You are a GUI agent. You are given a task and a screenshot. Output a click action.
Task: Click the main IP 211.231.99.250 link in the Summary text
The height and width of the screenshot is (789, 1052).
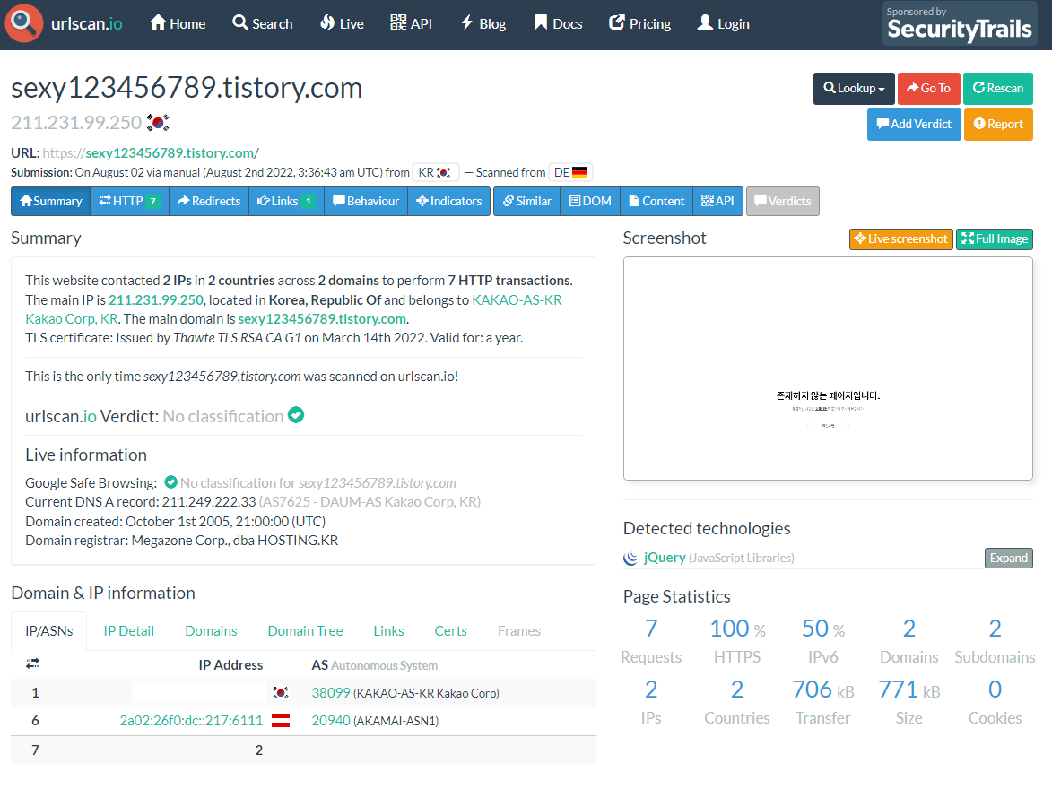(x=156, y=299)
